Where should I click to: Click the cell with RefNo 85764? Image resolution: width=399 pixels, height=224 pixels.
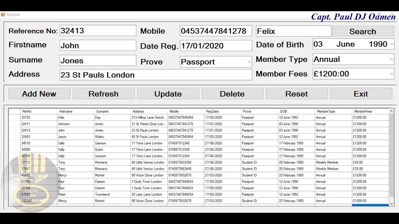tap(39, 188)
